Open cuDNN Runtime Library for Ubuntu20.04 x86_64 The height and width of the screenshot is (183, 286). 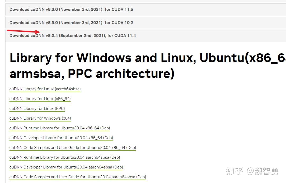[60, 128]
